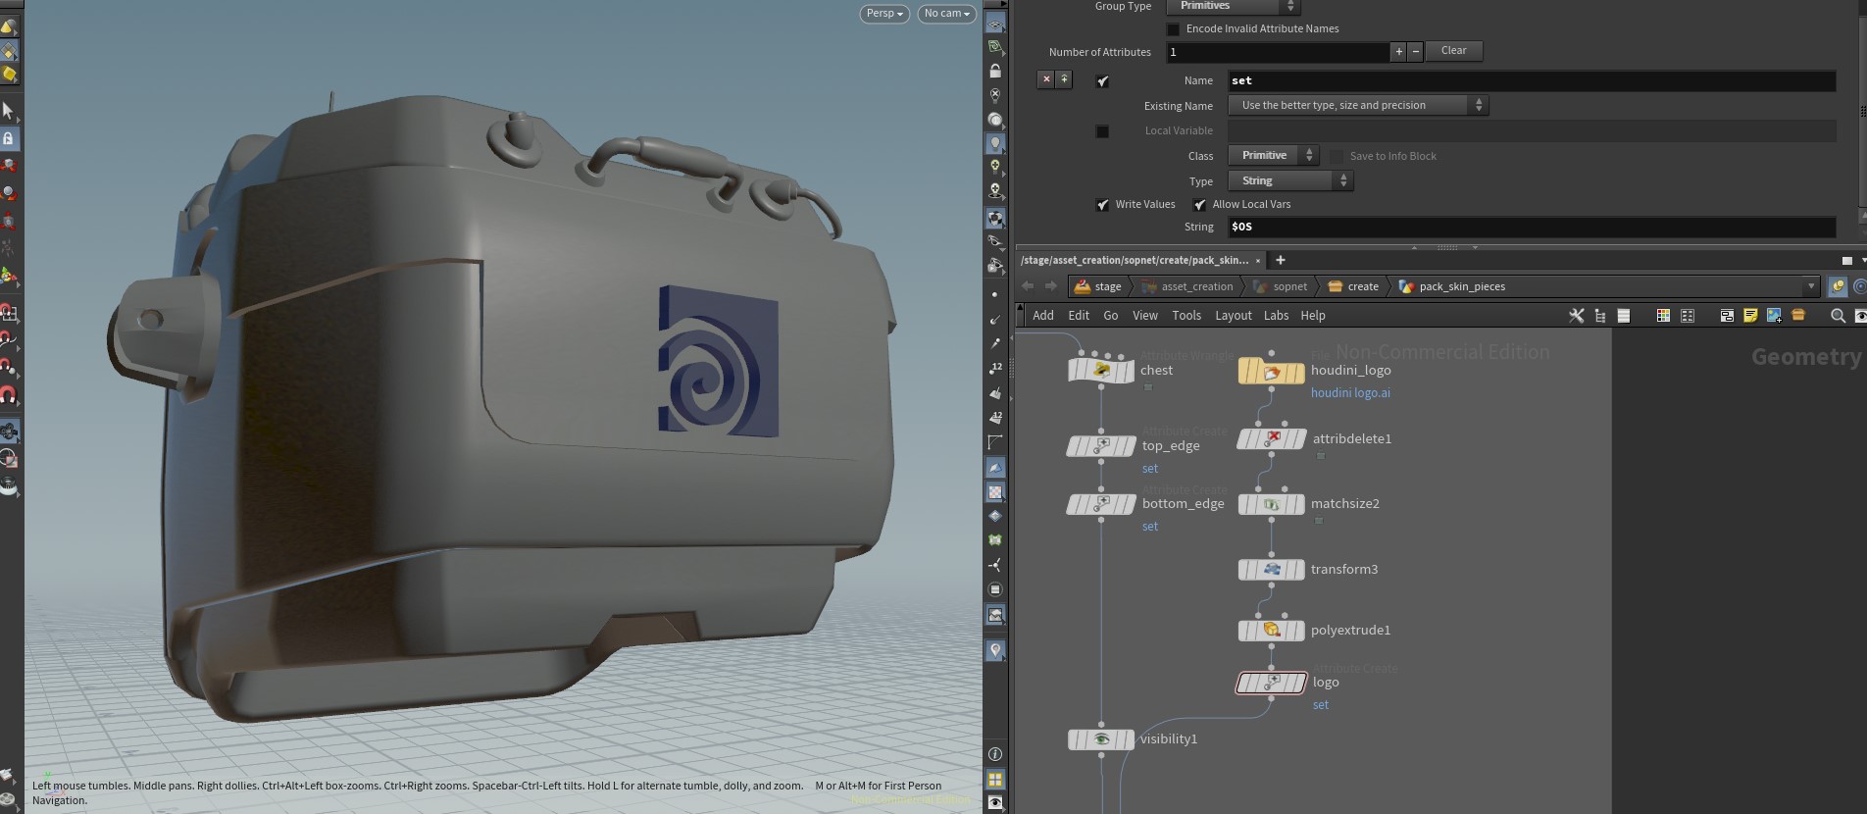Open the View menu in network editor

click(x=1145, y=316)
